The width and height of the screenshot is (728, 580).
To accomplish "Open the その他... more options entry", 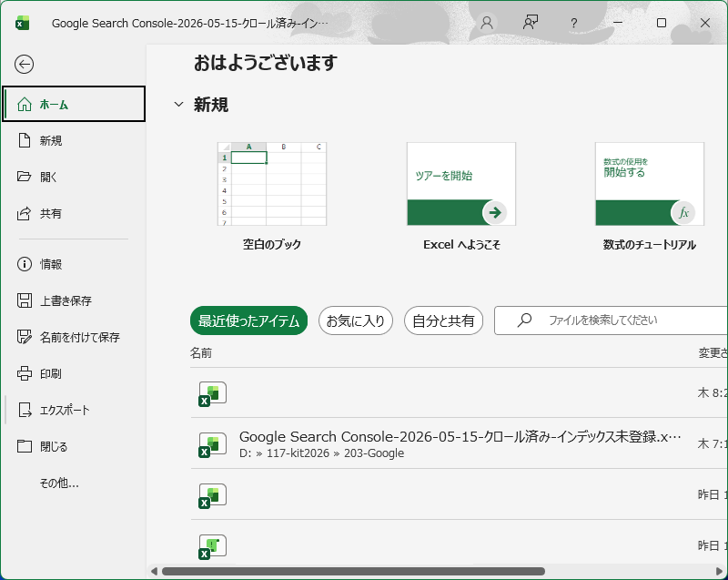I will (x=74, y=483).
